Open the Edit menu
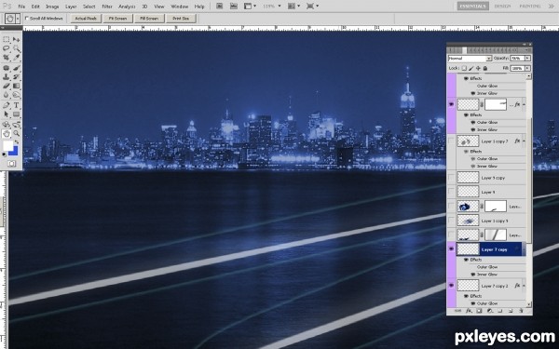 35,7
